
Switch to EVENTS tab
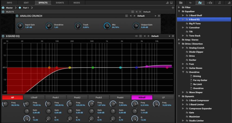(60, 3)
